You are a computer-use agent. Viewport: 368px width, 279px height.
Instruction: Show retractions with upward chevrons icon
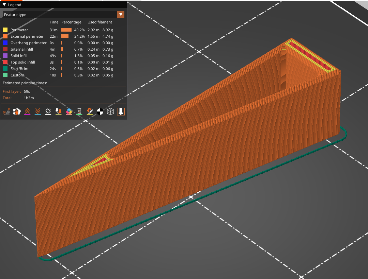click(27, 112)
